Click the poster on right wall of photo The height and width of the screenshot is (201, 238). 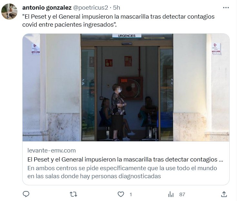tap(216, 49)
